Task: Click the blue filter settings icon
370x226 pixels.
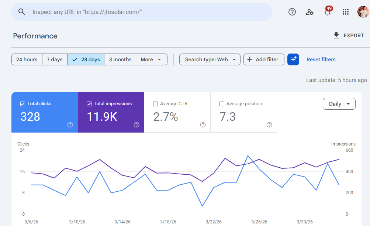Action: pos(293,59)
